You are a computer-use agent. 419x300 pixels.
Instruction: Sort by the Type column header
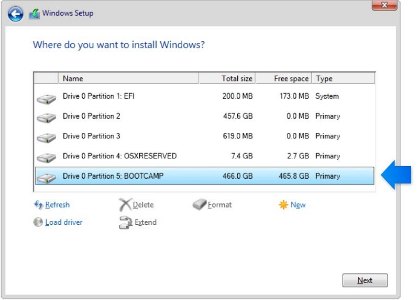click(343, 78)
